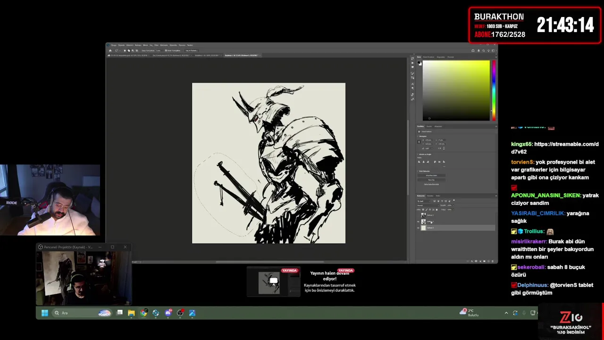Click the foreground color swatch
The width and height of the screenshot is (604, 340).
[419, 62]
